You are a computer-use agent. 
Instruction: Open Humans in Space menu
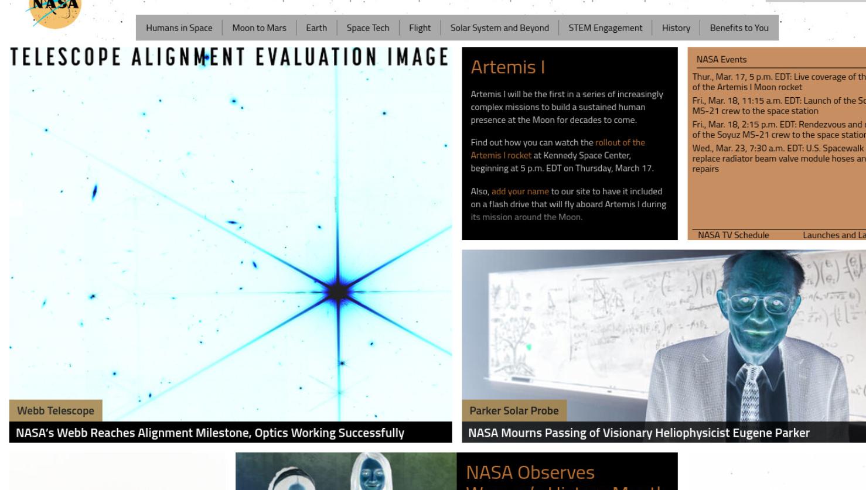pos(179,28)
